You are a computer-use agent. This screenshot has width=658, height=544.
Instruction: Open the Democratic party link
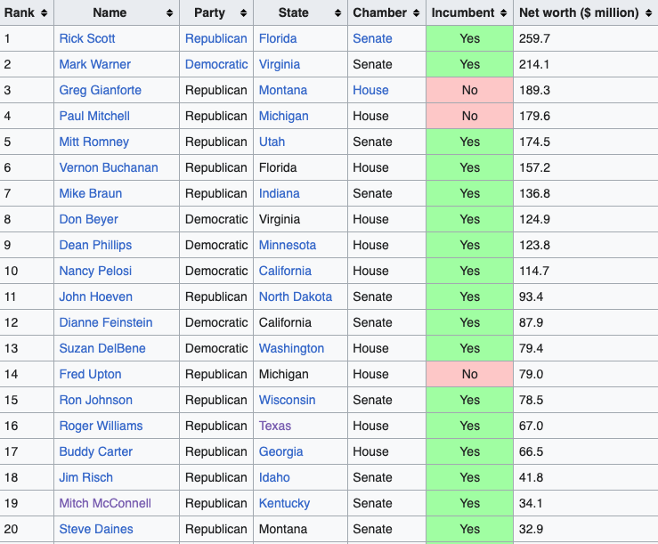pos(216,64)
